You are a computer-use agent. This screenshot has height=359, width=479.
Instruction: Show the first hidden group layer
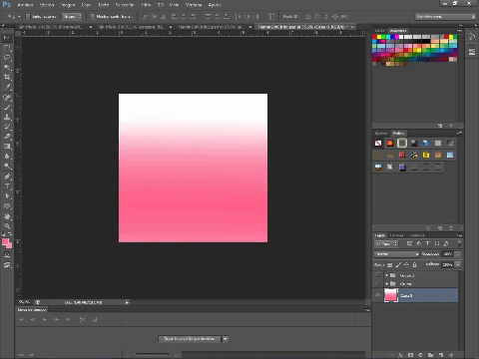377,275
